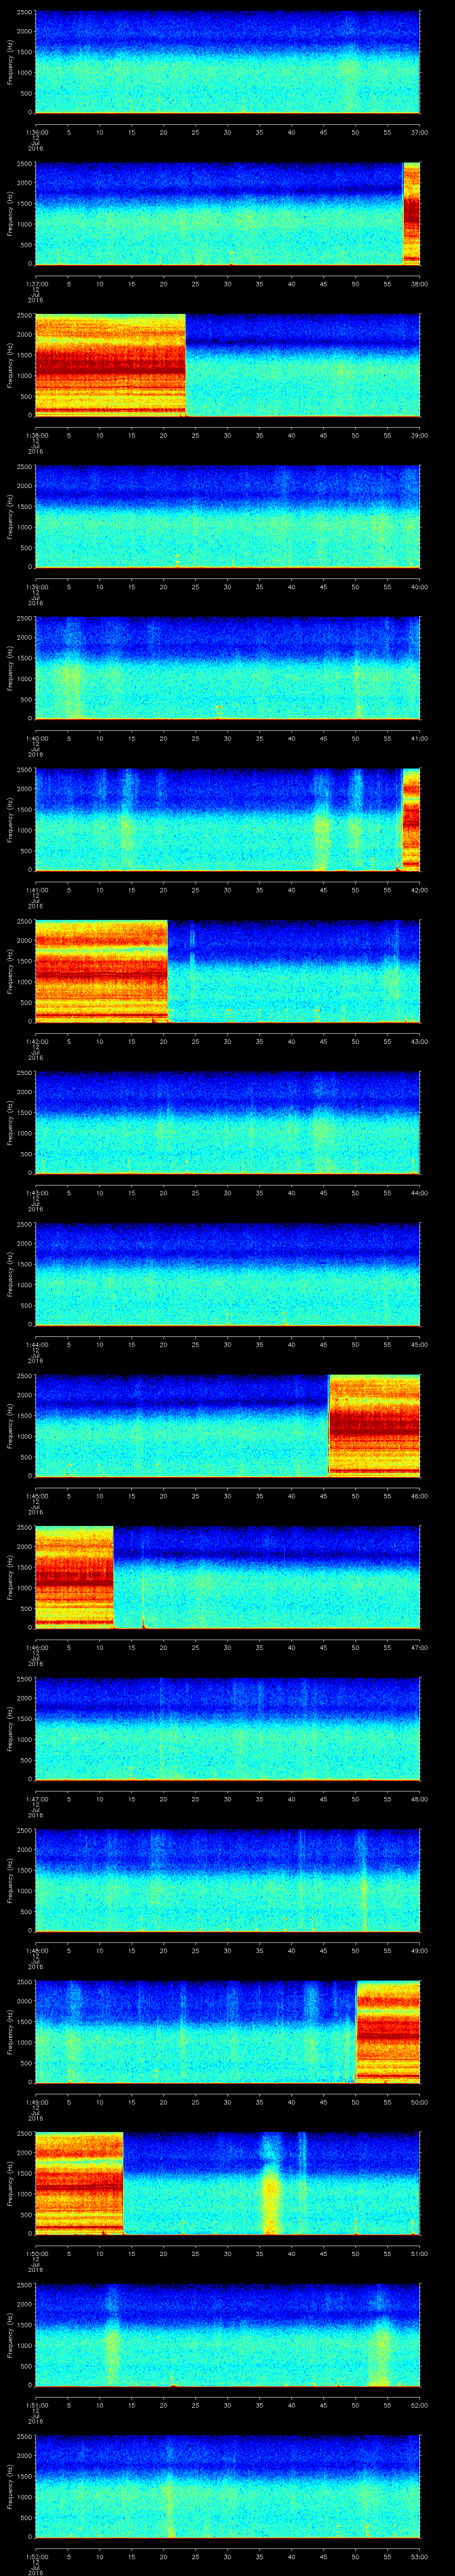Viewport: 455px width, 2576px height.
Task: Select the red noise block in 1:42:00 spectrogram
Action: point(100,970)
